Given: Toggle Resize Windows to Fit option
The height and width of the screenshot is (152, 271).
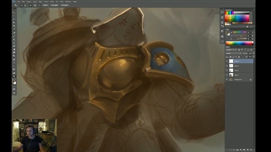Looking at the screenshot, I should (30, 5).
